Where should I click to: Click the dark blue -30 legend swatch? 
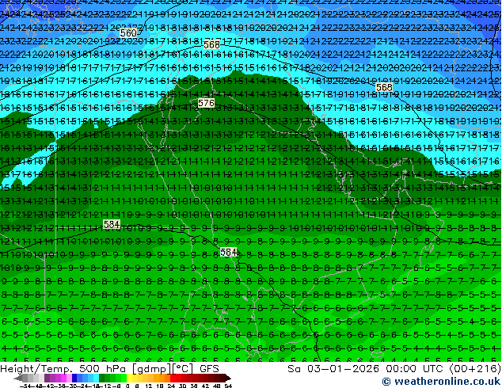pos(74,378)
